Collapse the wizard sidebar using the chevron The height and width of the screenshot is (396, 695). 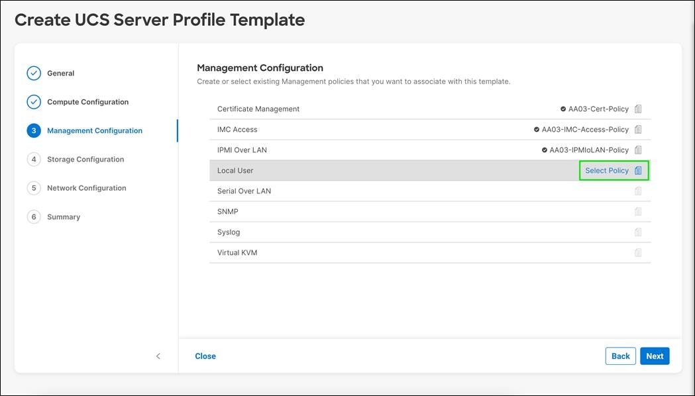point(158,356)
